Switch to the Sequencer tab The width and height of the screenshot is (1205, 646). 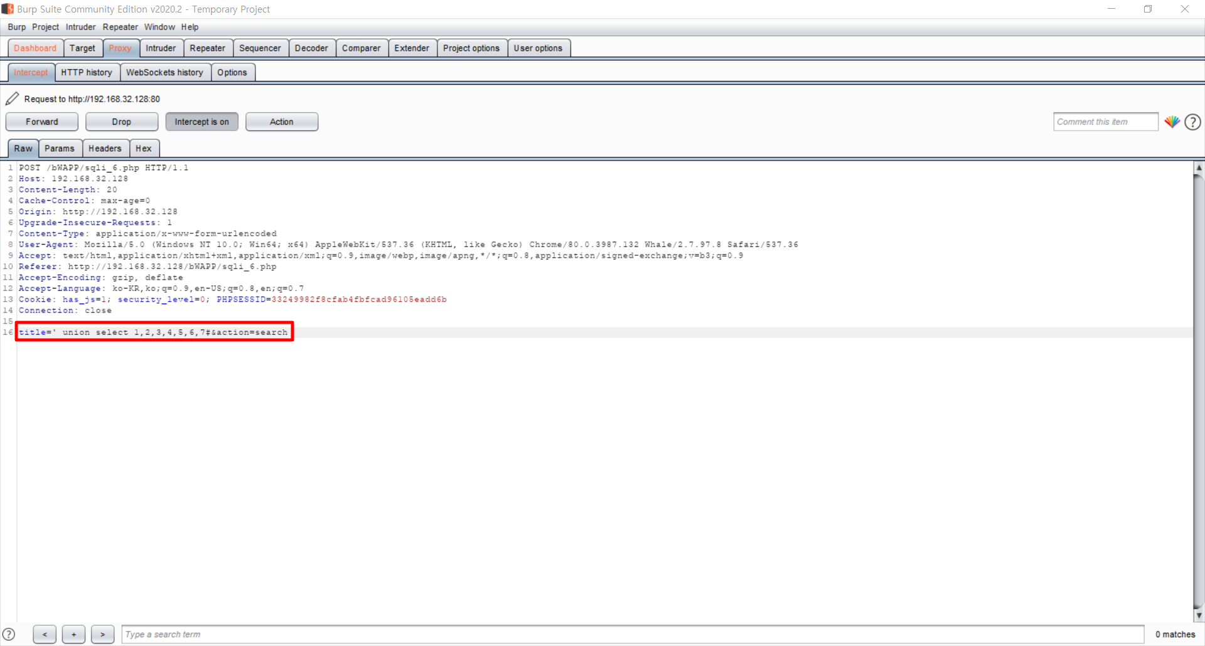[260, 48]
